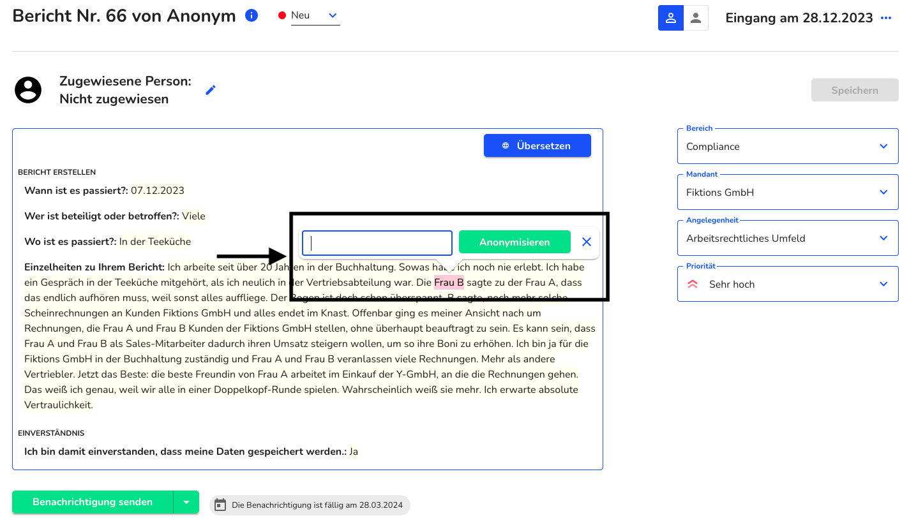This screenshot has height=518, width=909.
Task: Click the BERICHT ERSTELLEN section heading
Action: click(x=57, y=172)
